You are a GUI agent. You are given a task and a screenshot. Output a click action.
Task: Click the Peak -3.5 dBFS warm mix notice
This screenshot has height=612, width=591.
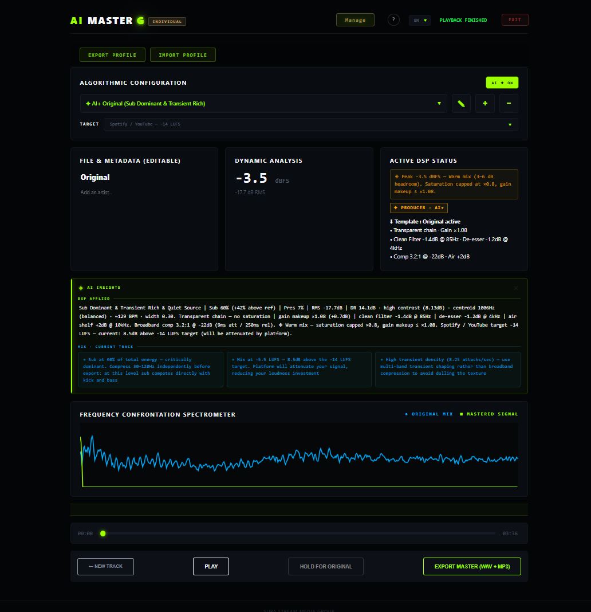pyautogui.click(x=454, y=184)
